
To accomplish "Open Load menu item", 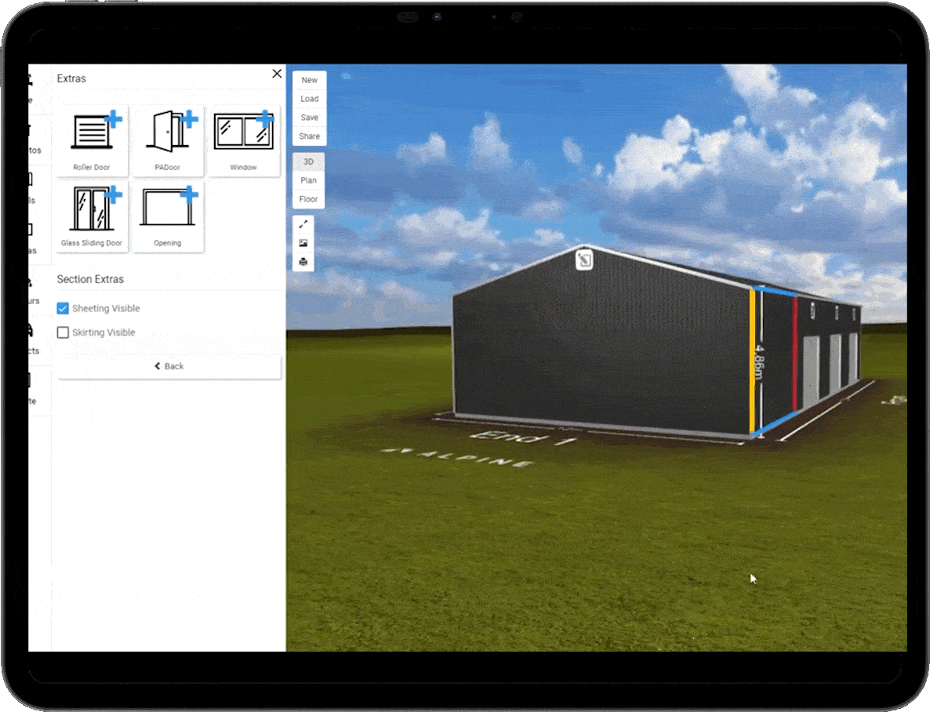I will [310, 99].
